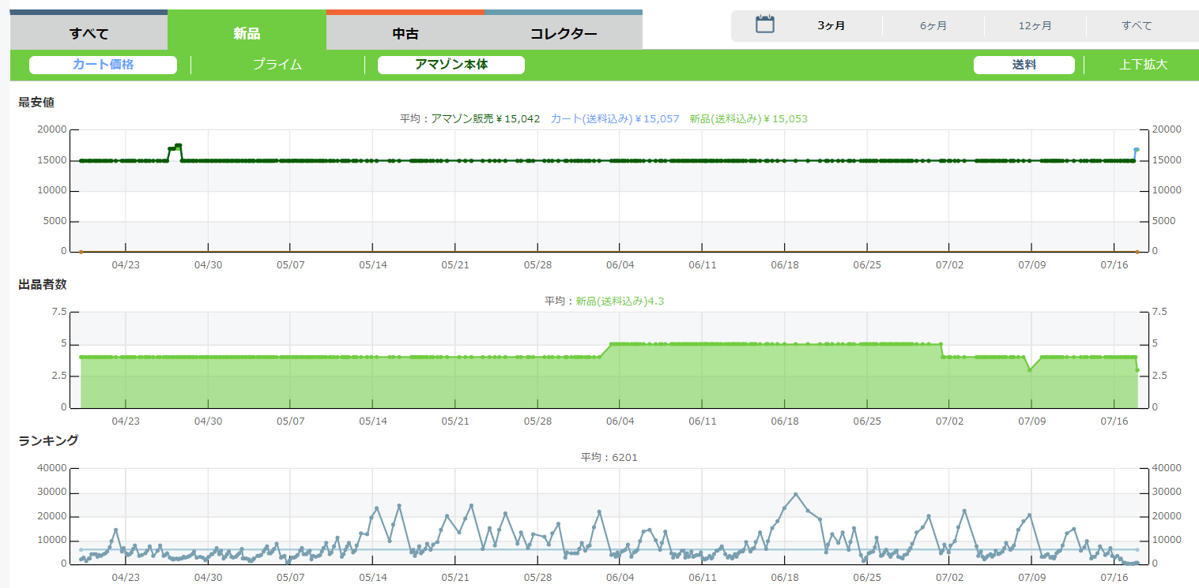Click the calendar icon
This screenshot has height=588, width=1199.
[x=764, y=24]
